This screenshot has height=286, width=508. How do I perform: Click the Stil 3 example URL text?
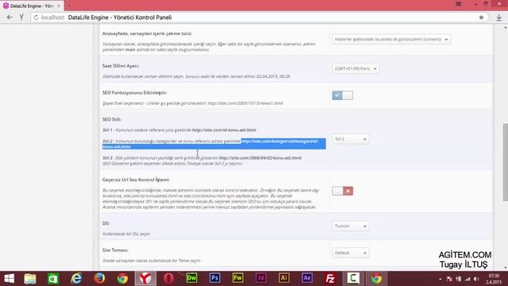pyautogui.click(x=260, y=158)
